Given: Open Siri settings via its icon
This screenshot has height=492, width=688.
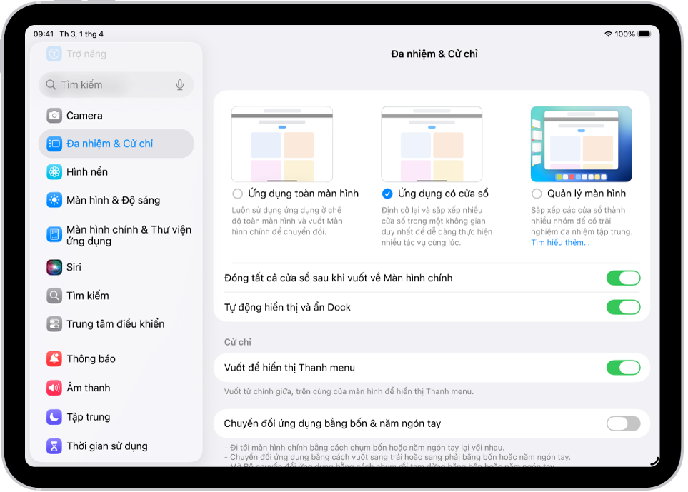Looking at the screenshot, I should [x=54, y=266].
